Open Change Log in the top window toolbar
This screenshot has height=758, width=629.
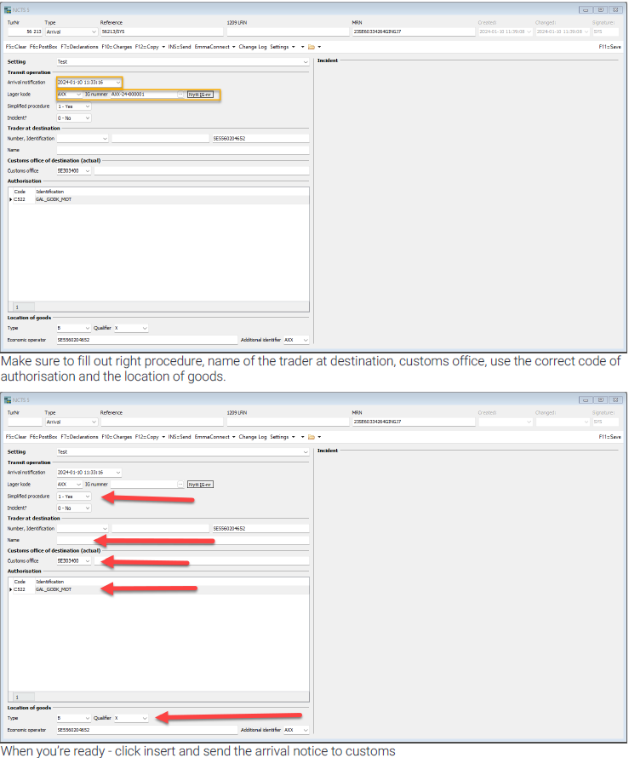click(253, 47)
